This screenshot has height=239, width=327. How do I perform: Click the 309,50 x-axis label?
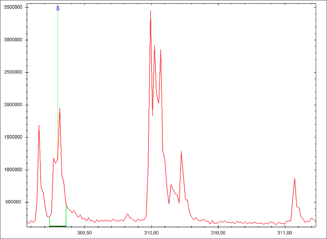coord(85,233)
